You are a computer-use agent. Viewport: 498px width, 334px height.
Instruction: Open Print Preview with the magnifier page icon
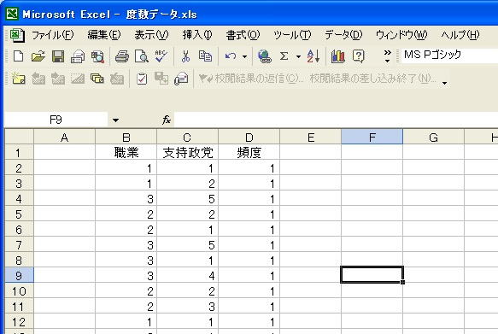click(x=141, y=56)
